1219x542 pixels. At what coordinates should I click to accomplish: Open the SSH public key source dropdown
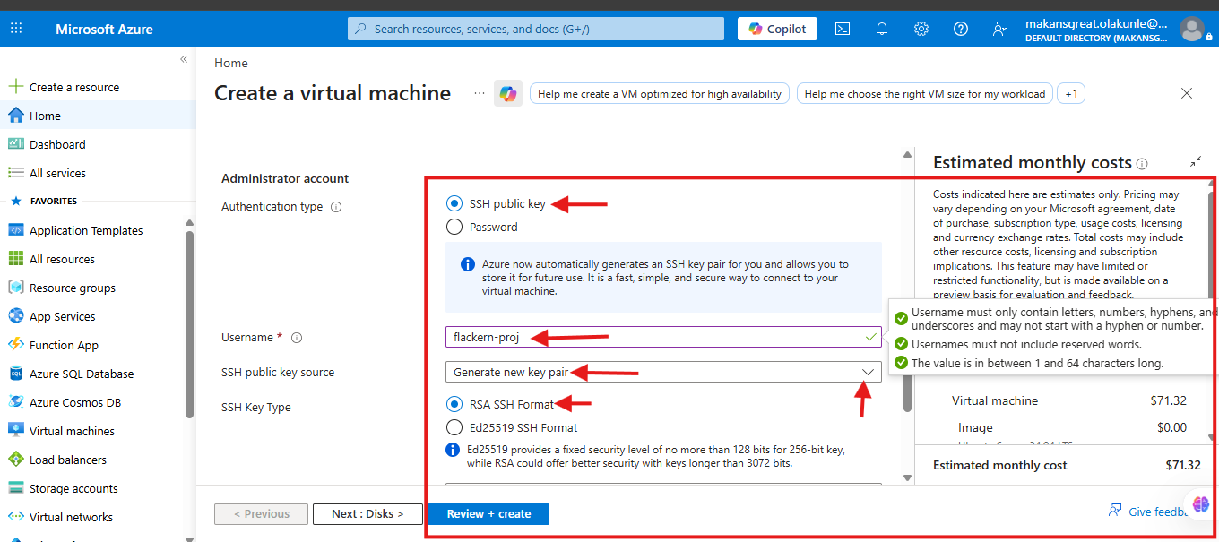coord(663,372)
